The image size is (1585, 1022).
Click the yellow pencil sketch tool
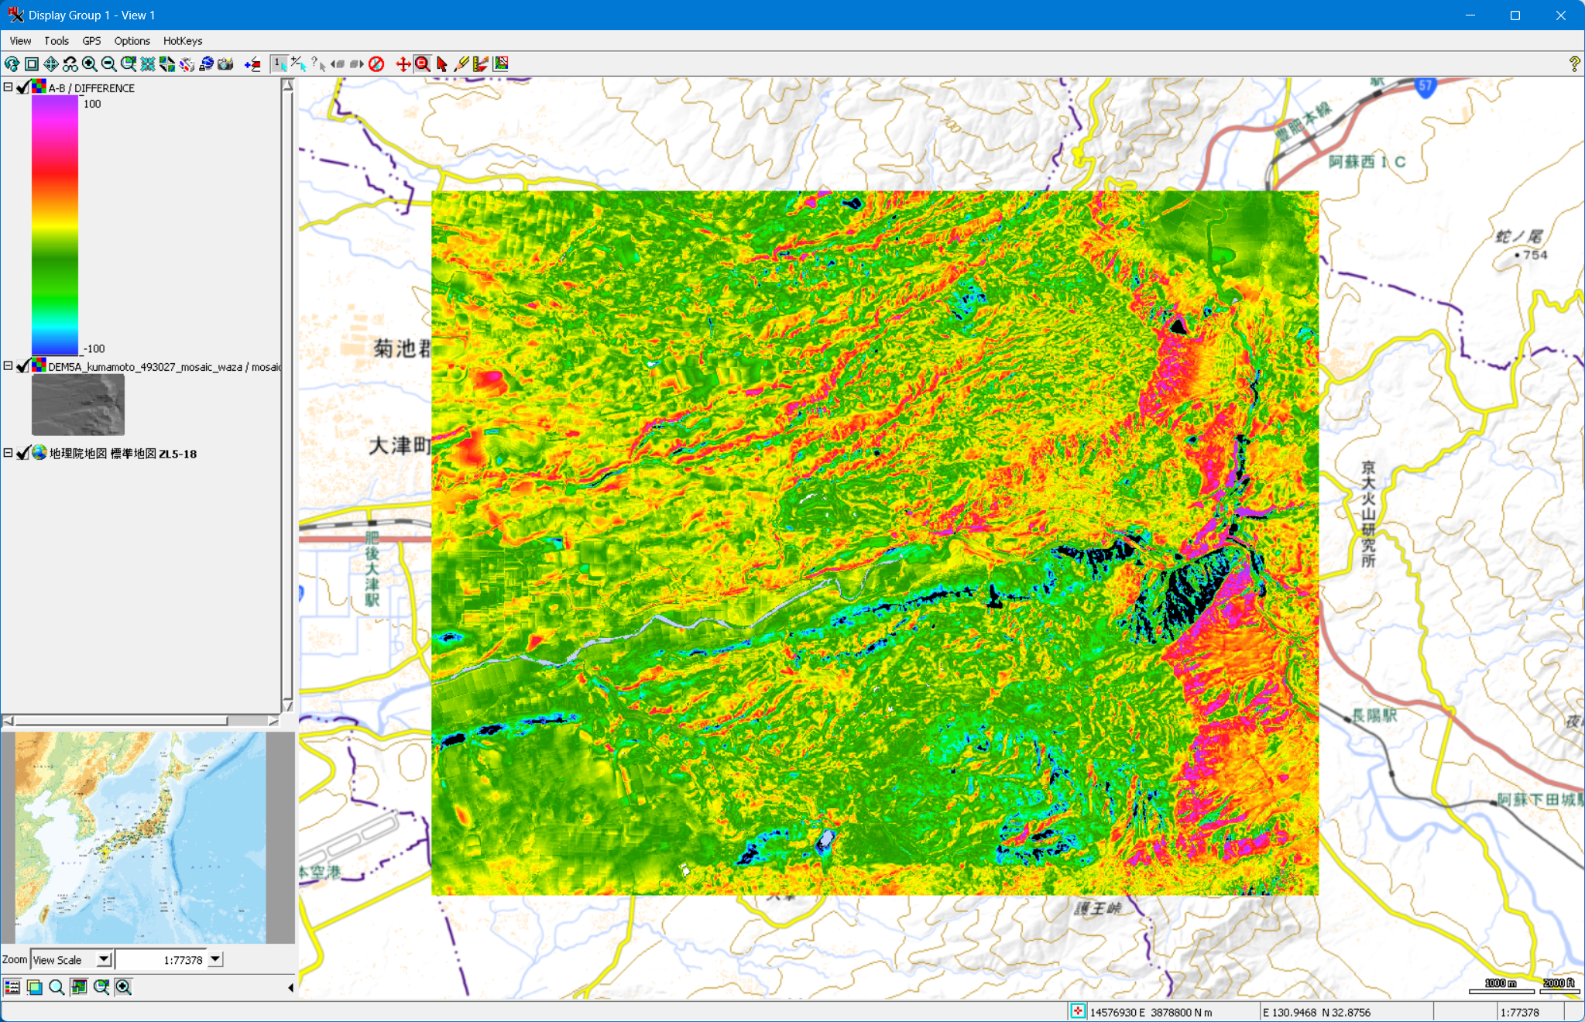461,64
